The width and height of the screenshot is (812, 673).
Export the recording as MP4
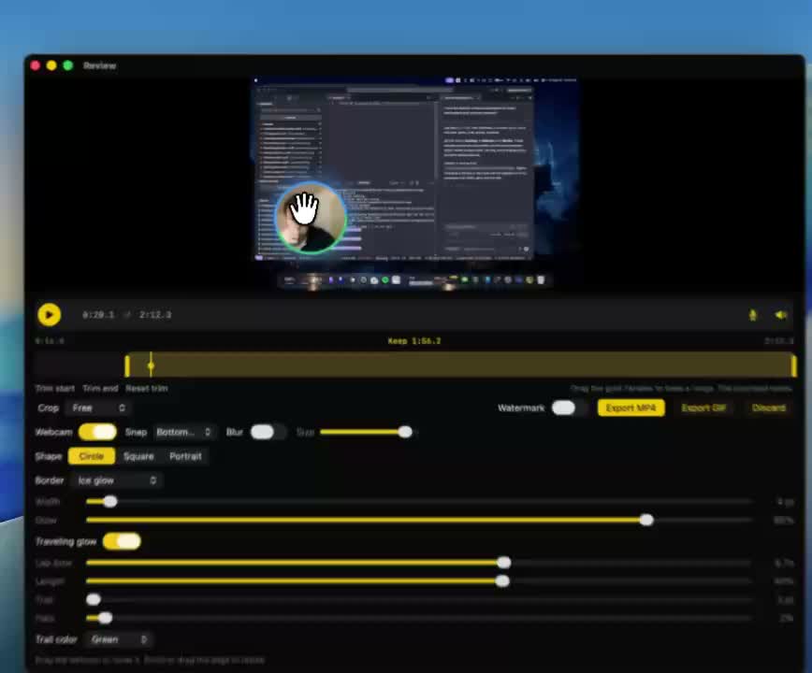coord(631,408)
